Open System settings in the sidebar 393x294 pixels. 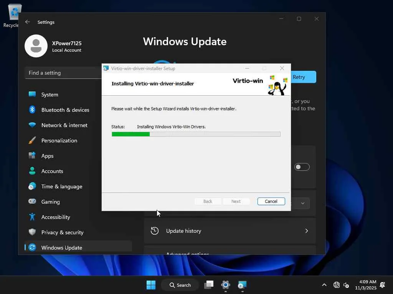pyautogui.click(x=78, y=95)
